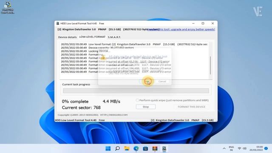The image size is (272, 153).
Task: Click the HDD tool title bar icon
Action: [58, 23]
